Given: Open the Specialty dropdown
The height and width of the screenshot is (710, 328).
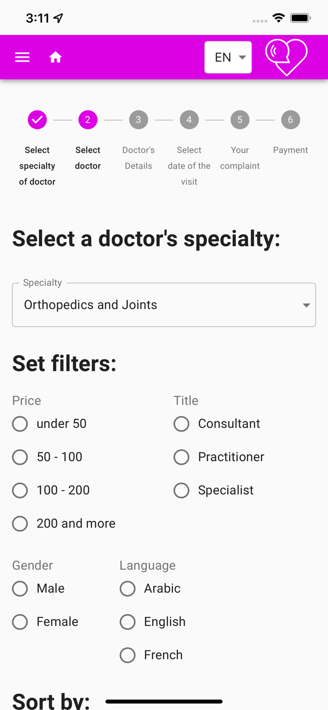Looking at the screenshot, I should (x=164, y=304).
